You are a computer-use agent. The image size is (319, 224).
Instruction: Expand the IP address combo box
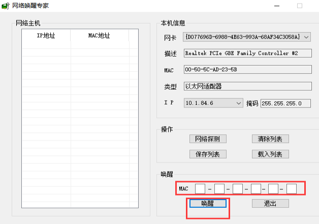[x=239, y=103]
